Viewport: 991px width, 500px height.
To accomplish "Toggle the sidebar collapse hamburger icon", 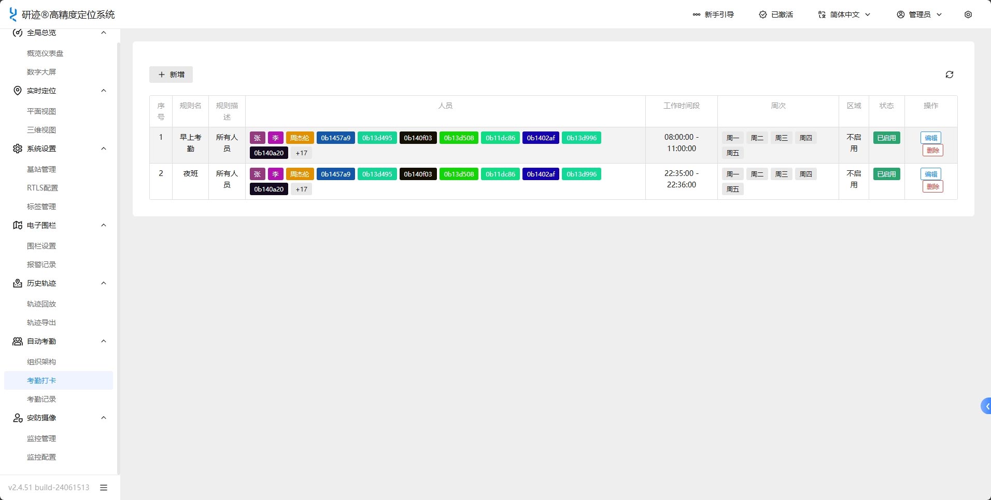I will 104,488.
